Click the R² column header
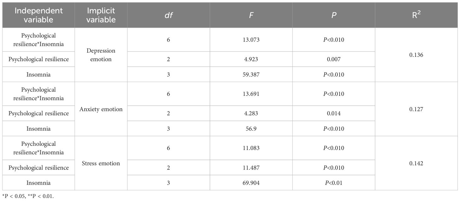The image size is (460, 201). (416, 15)
